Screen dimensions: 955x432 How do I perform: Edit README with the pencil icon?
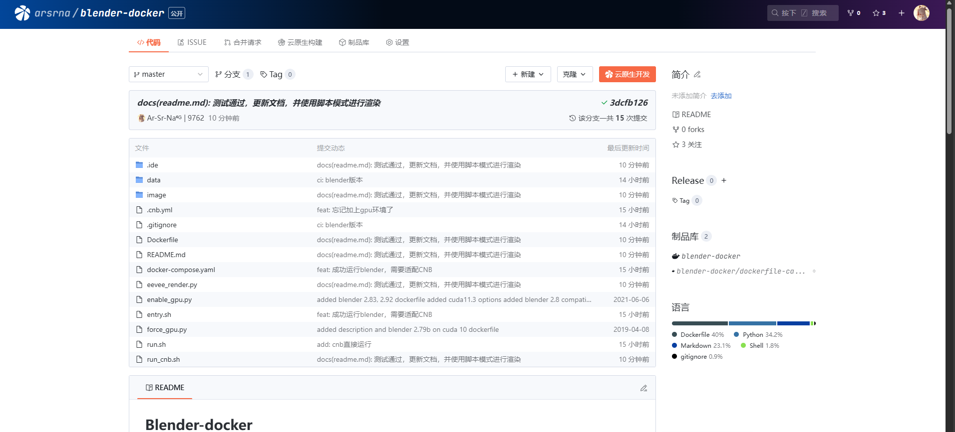643,388
